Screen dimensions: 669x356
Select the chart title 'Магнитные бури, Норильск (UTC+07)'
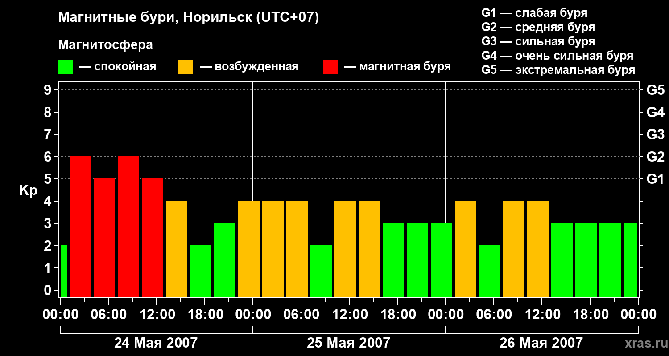(189, 18)
